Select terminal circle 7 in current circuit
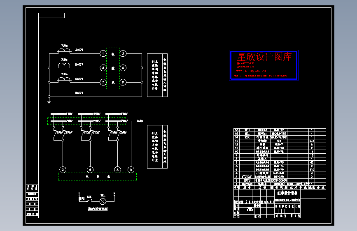Image resolution: width=357 pixels, height=231 pixels. 103,82
